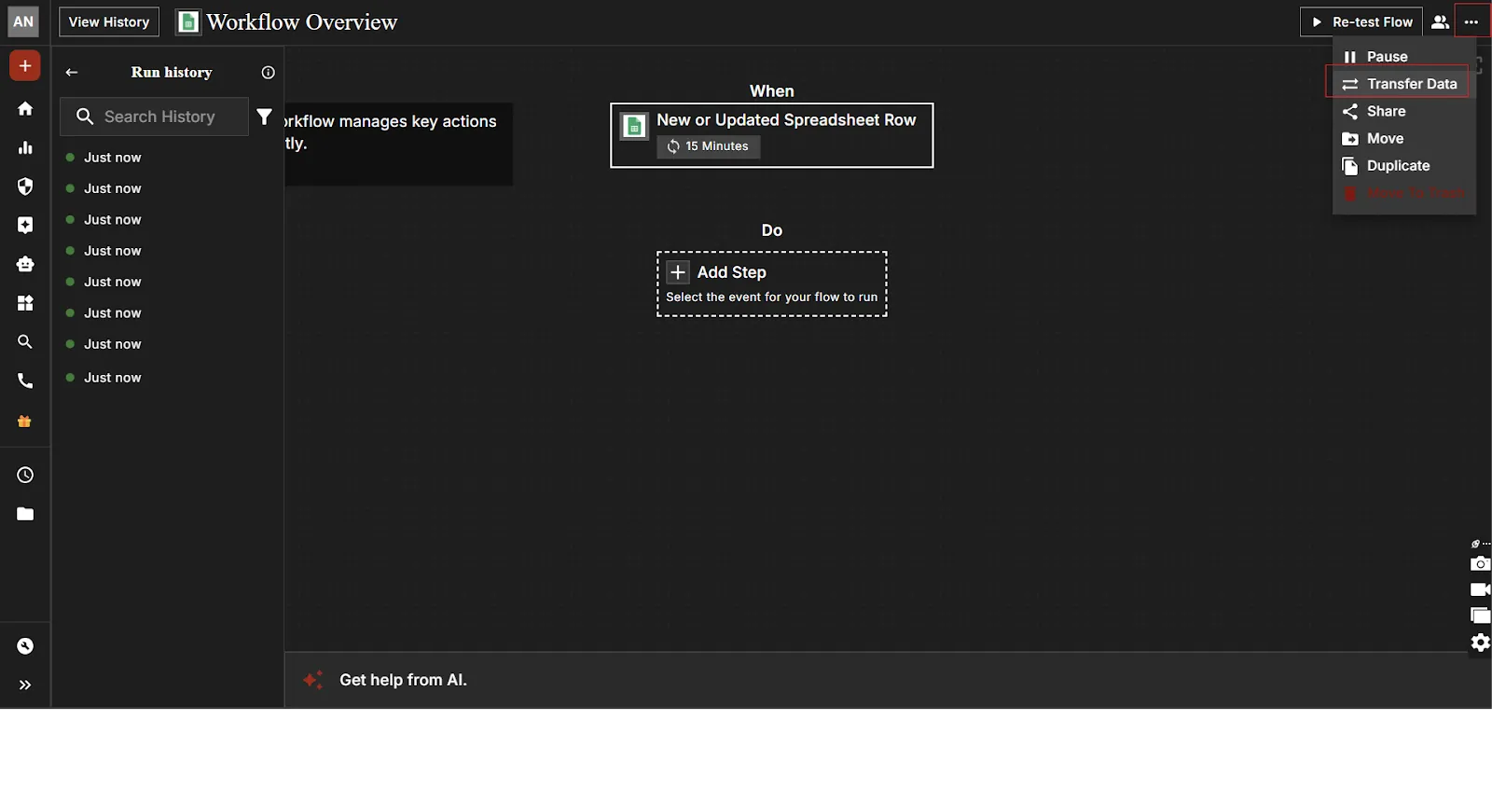Image resolution: width=1492 pixels, height=802 pixels.
Task: Open the bar chart analytics icon
Action: coord(25,147)
